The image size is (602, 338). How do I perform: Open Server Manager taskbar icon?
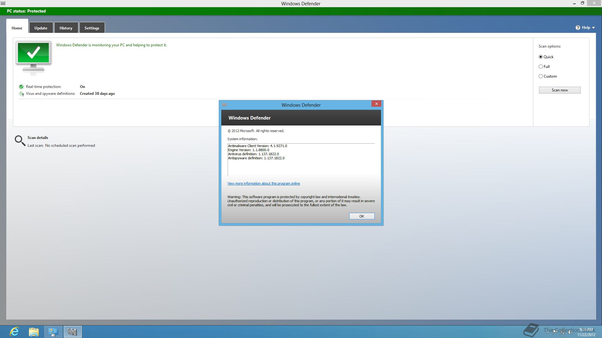point(53,332)
